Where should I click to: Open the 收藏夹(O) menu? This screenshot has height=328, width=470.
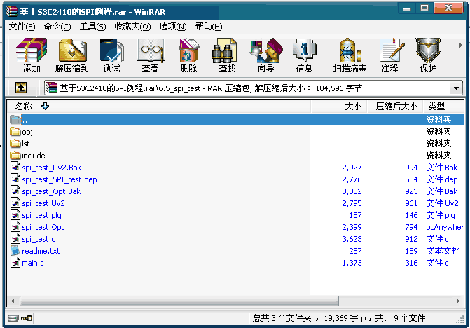tap(132, 27)
